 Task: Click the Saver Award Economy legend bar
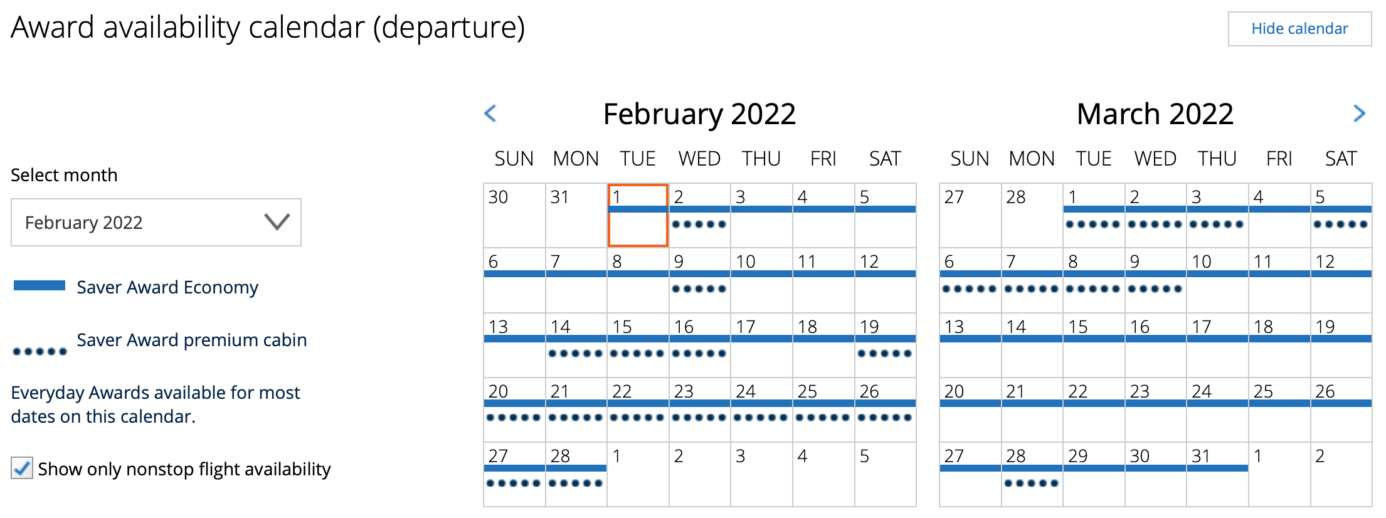pyautogui.click(x=40, y=285)
